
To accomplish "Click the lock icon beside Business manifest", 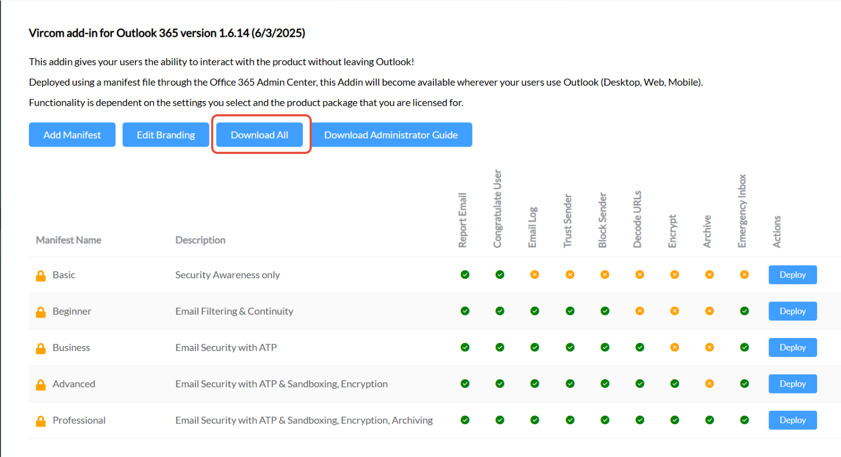I will pyautogui.click(x=41, y=348).
